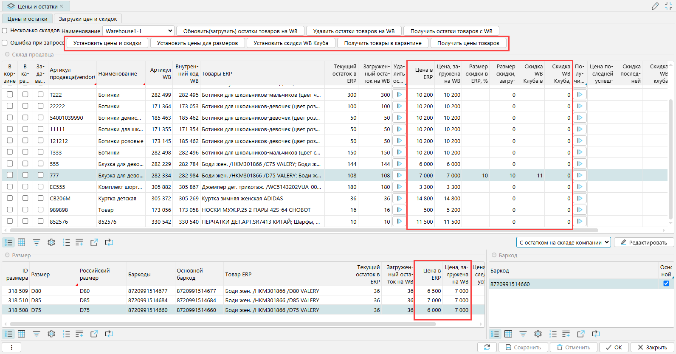The width and height of the screenshot is (676, 354).
Task: Open the Warehouse1-1 dropdown
Action: [x=139, y=31]
